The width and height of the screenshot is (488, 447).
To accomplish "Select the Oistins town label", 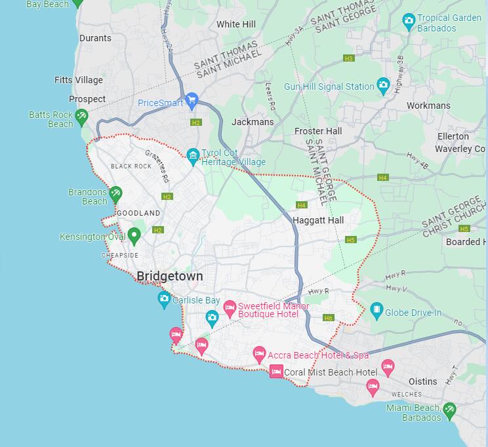I will pyautogui.click(x=422, y=381).
